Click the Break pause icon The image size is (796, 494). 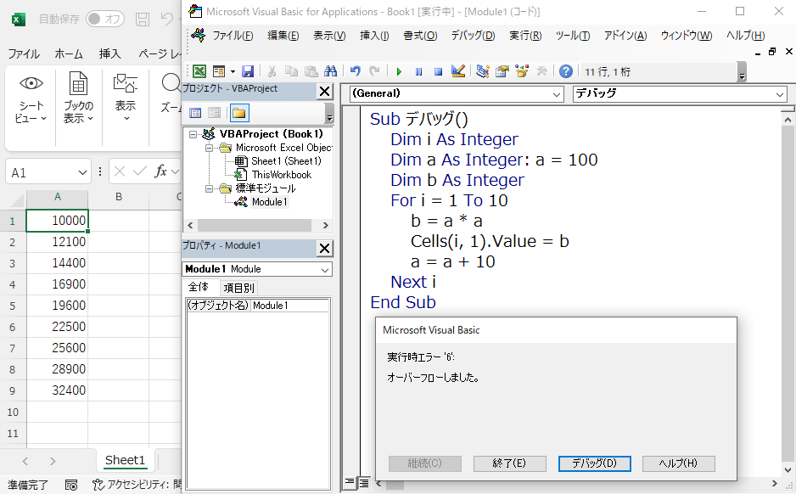[x=418, y=71]
